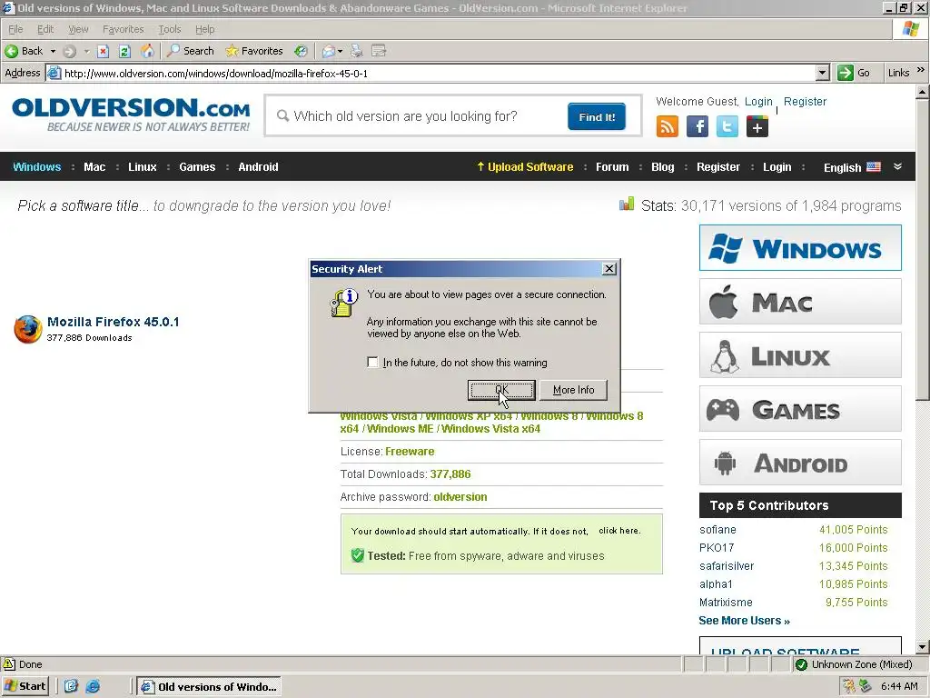The image size is (930, 698).
Task: Open the View menu
Action: click(78, 29)
